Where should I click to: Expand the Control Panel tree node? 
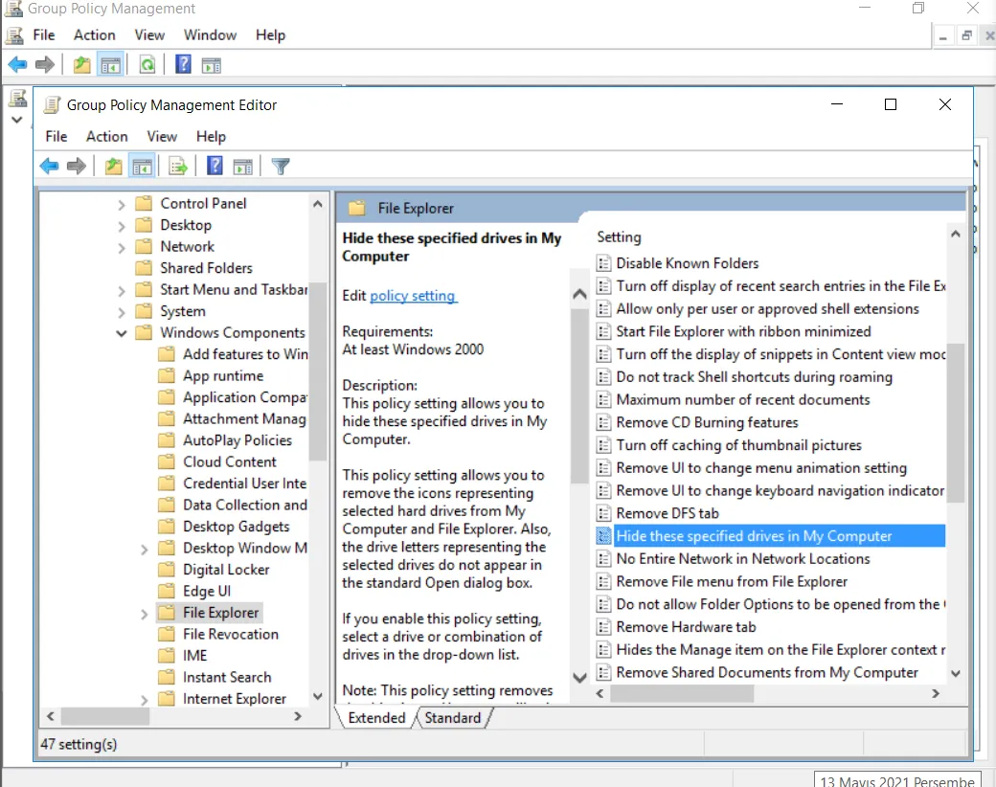point(122,205)
